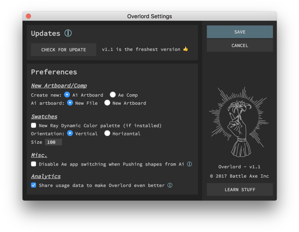
Task: Click the Overlord hand and flower logo
Action: point(239,122)
